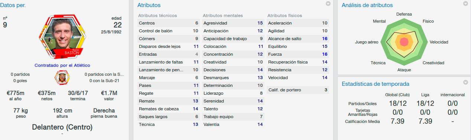Screen dimensions: 471x140
Task: Select the Remate attribute row
Action: click(x=169, y=101)
